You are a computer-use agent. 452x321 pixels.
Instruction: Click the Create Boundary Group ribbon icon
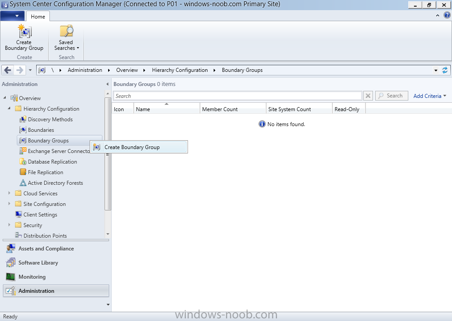[x=25, y=31]
